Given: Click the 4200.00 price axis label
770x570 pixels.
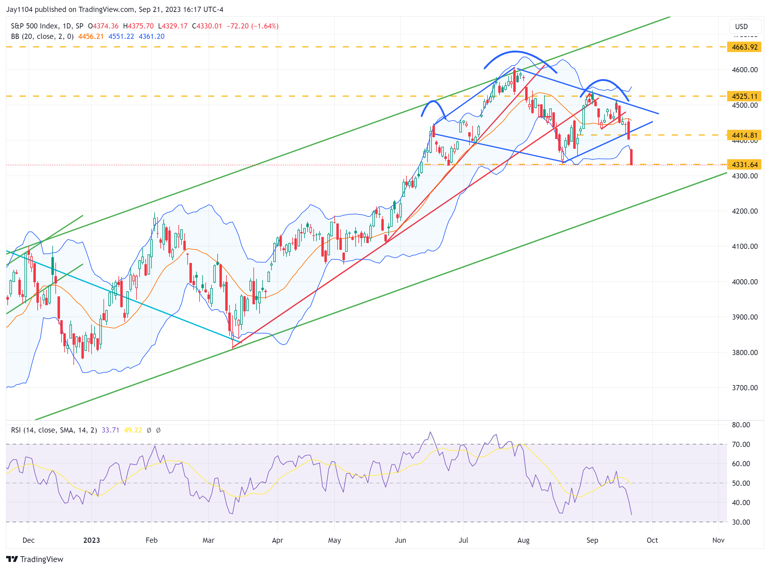Looking at the screenshot, I should tap(745, 211).
